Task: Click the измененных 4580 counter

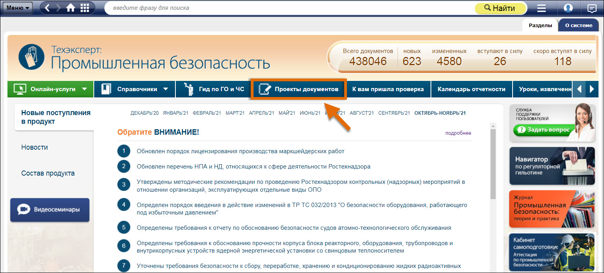Action: point(449,57)
